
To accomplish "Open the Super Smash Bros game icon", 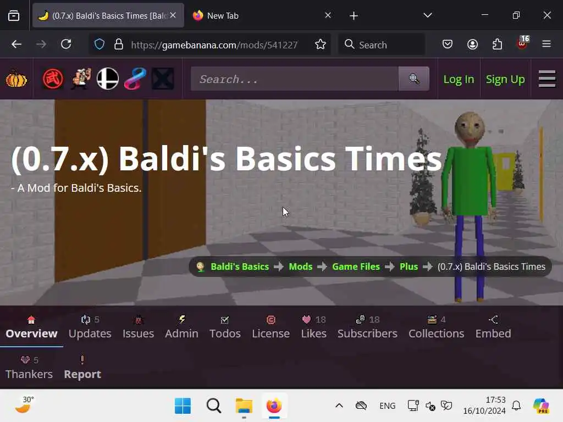I will [108, 79].
